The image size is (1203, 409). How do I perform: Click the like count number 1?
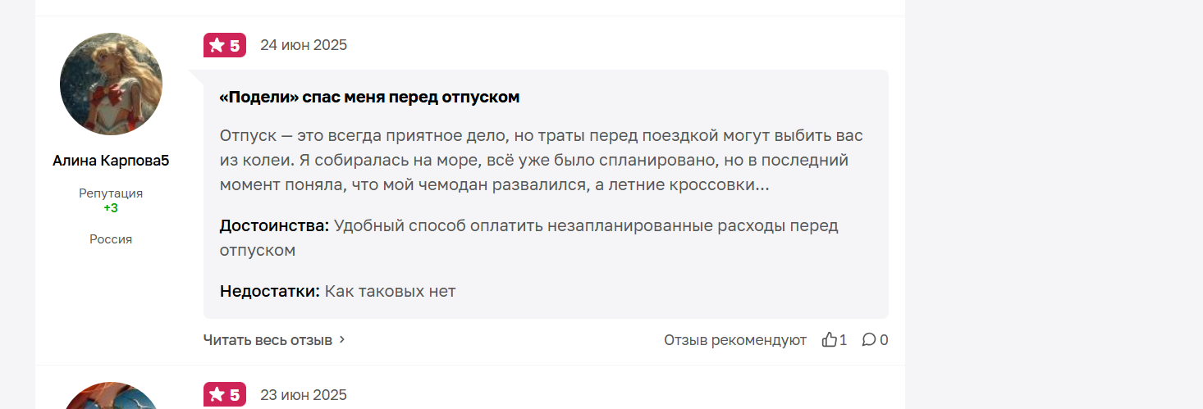(844, 339)
